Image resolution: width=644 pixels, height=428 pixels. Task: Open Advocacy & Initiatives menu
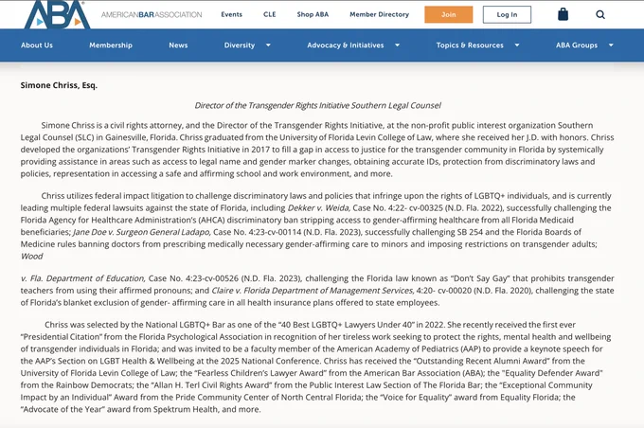[346, 45]
